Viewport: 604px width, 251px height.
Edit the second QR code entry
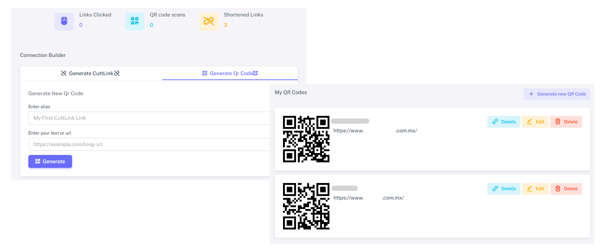point(535,189)
